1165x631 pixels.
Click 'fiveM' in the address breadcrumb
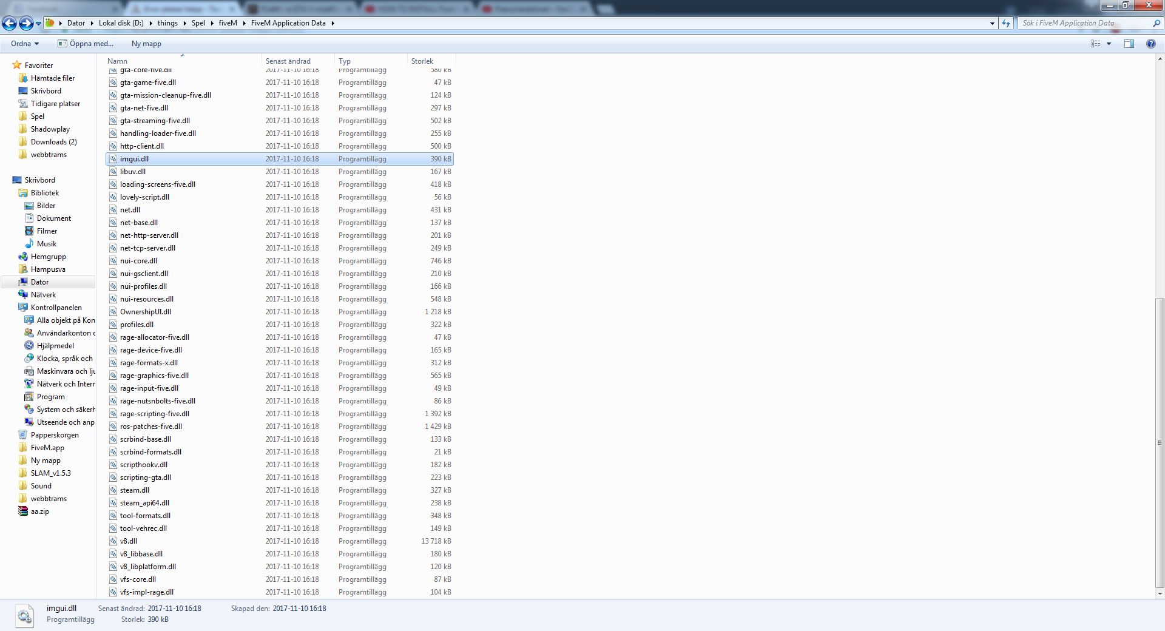(x=228, y=23)
